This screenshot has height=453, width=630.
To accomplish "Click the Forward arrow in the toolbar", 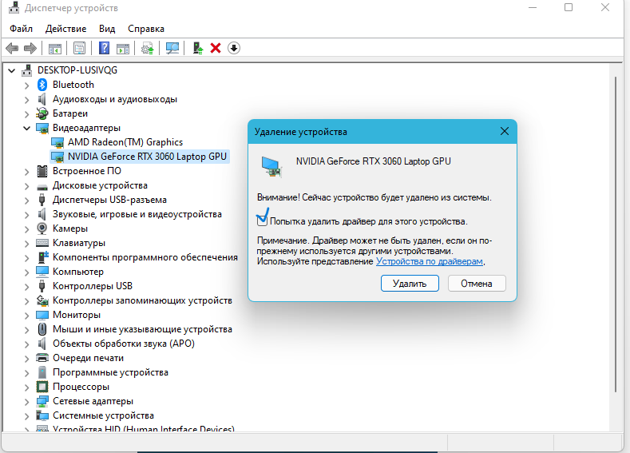I will tap(30, 48).
